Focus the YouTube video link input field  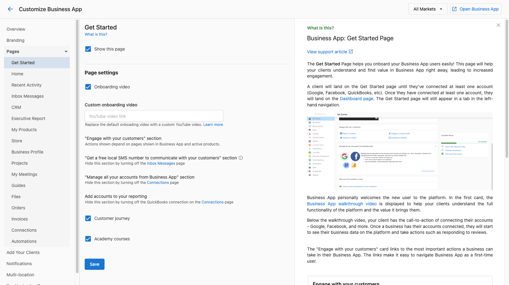pyautogui.click(x=154, y=116)
